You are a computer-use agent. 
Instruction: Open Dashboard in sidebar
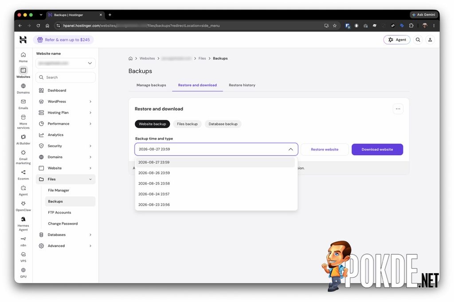click(x=66, y=90)
